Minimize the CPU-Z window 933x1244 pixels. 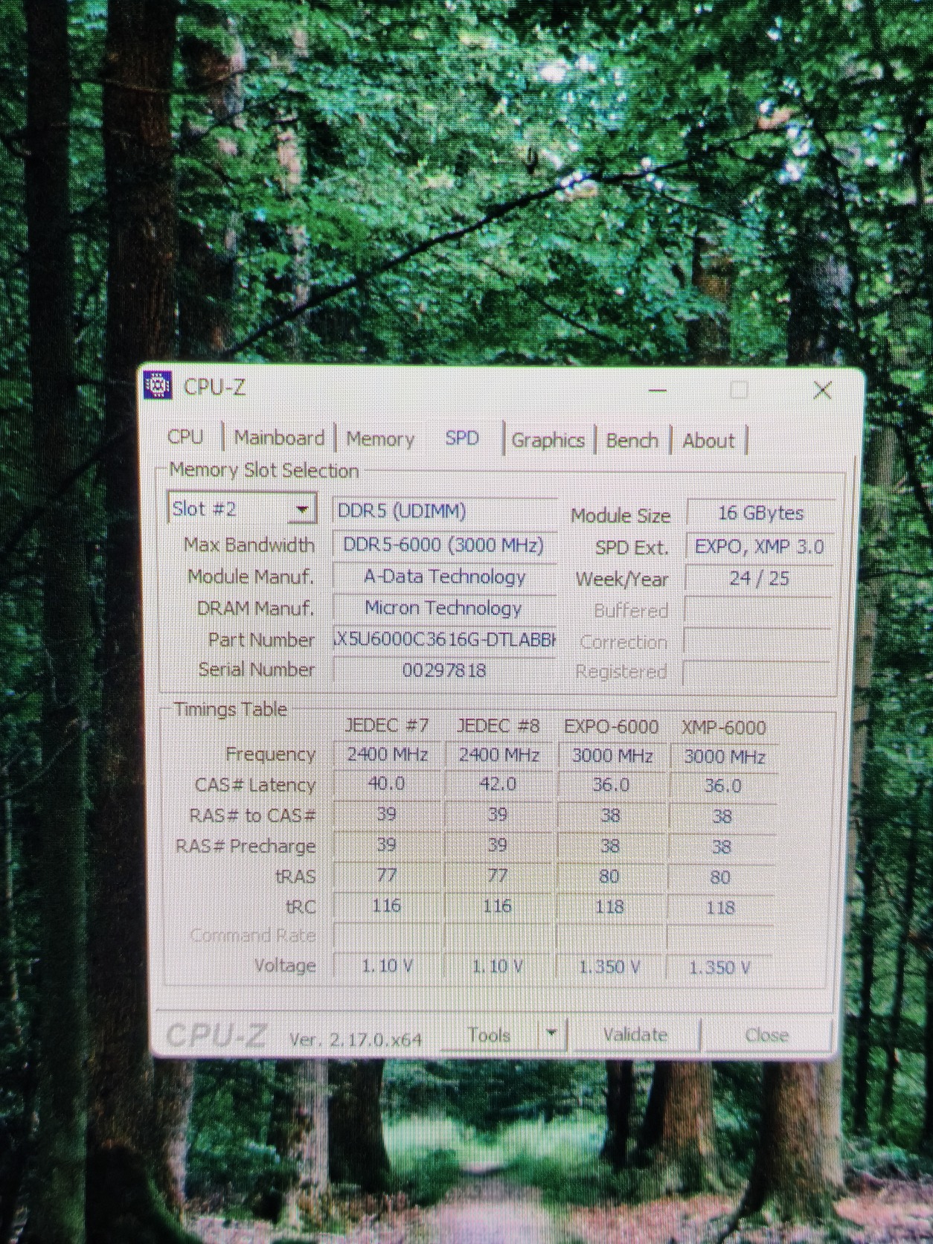658,389
